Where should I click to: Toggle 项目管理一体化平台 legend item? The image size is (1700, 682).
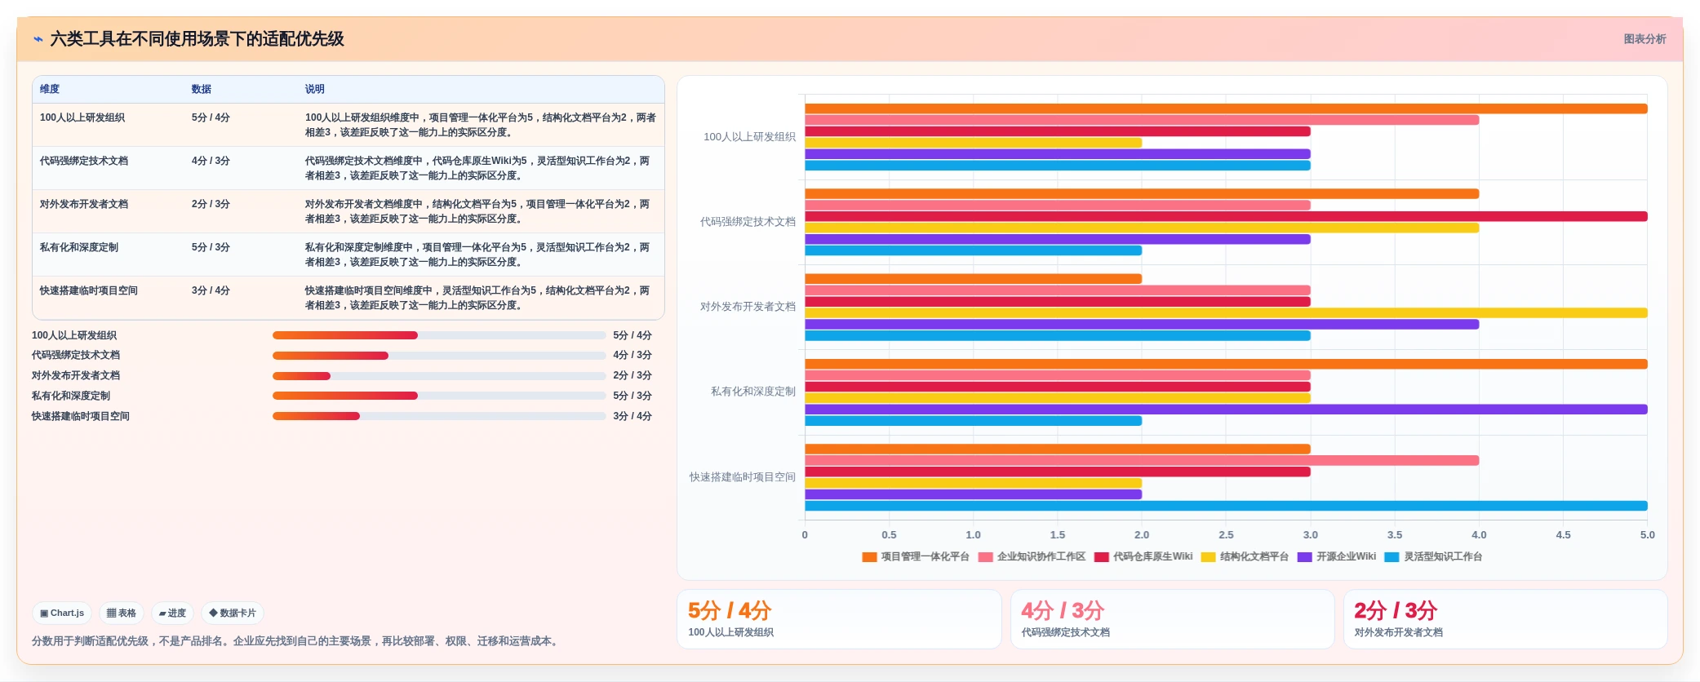[916, 556]
